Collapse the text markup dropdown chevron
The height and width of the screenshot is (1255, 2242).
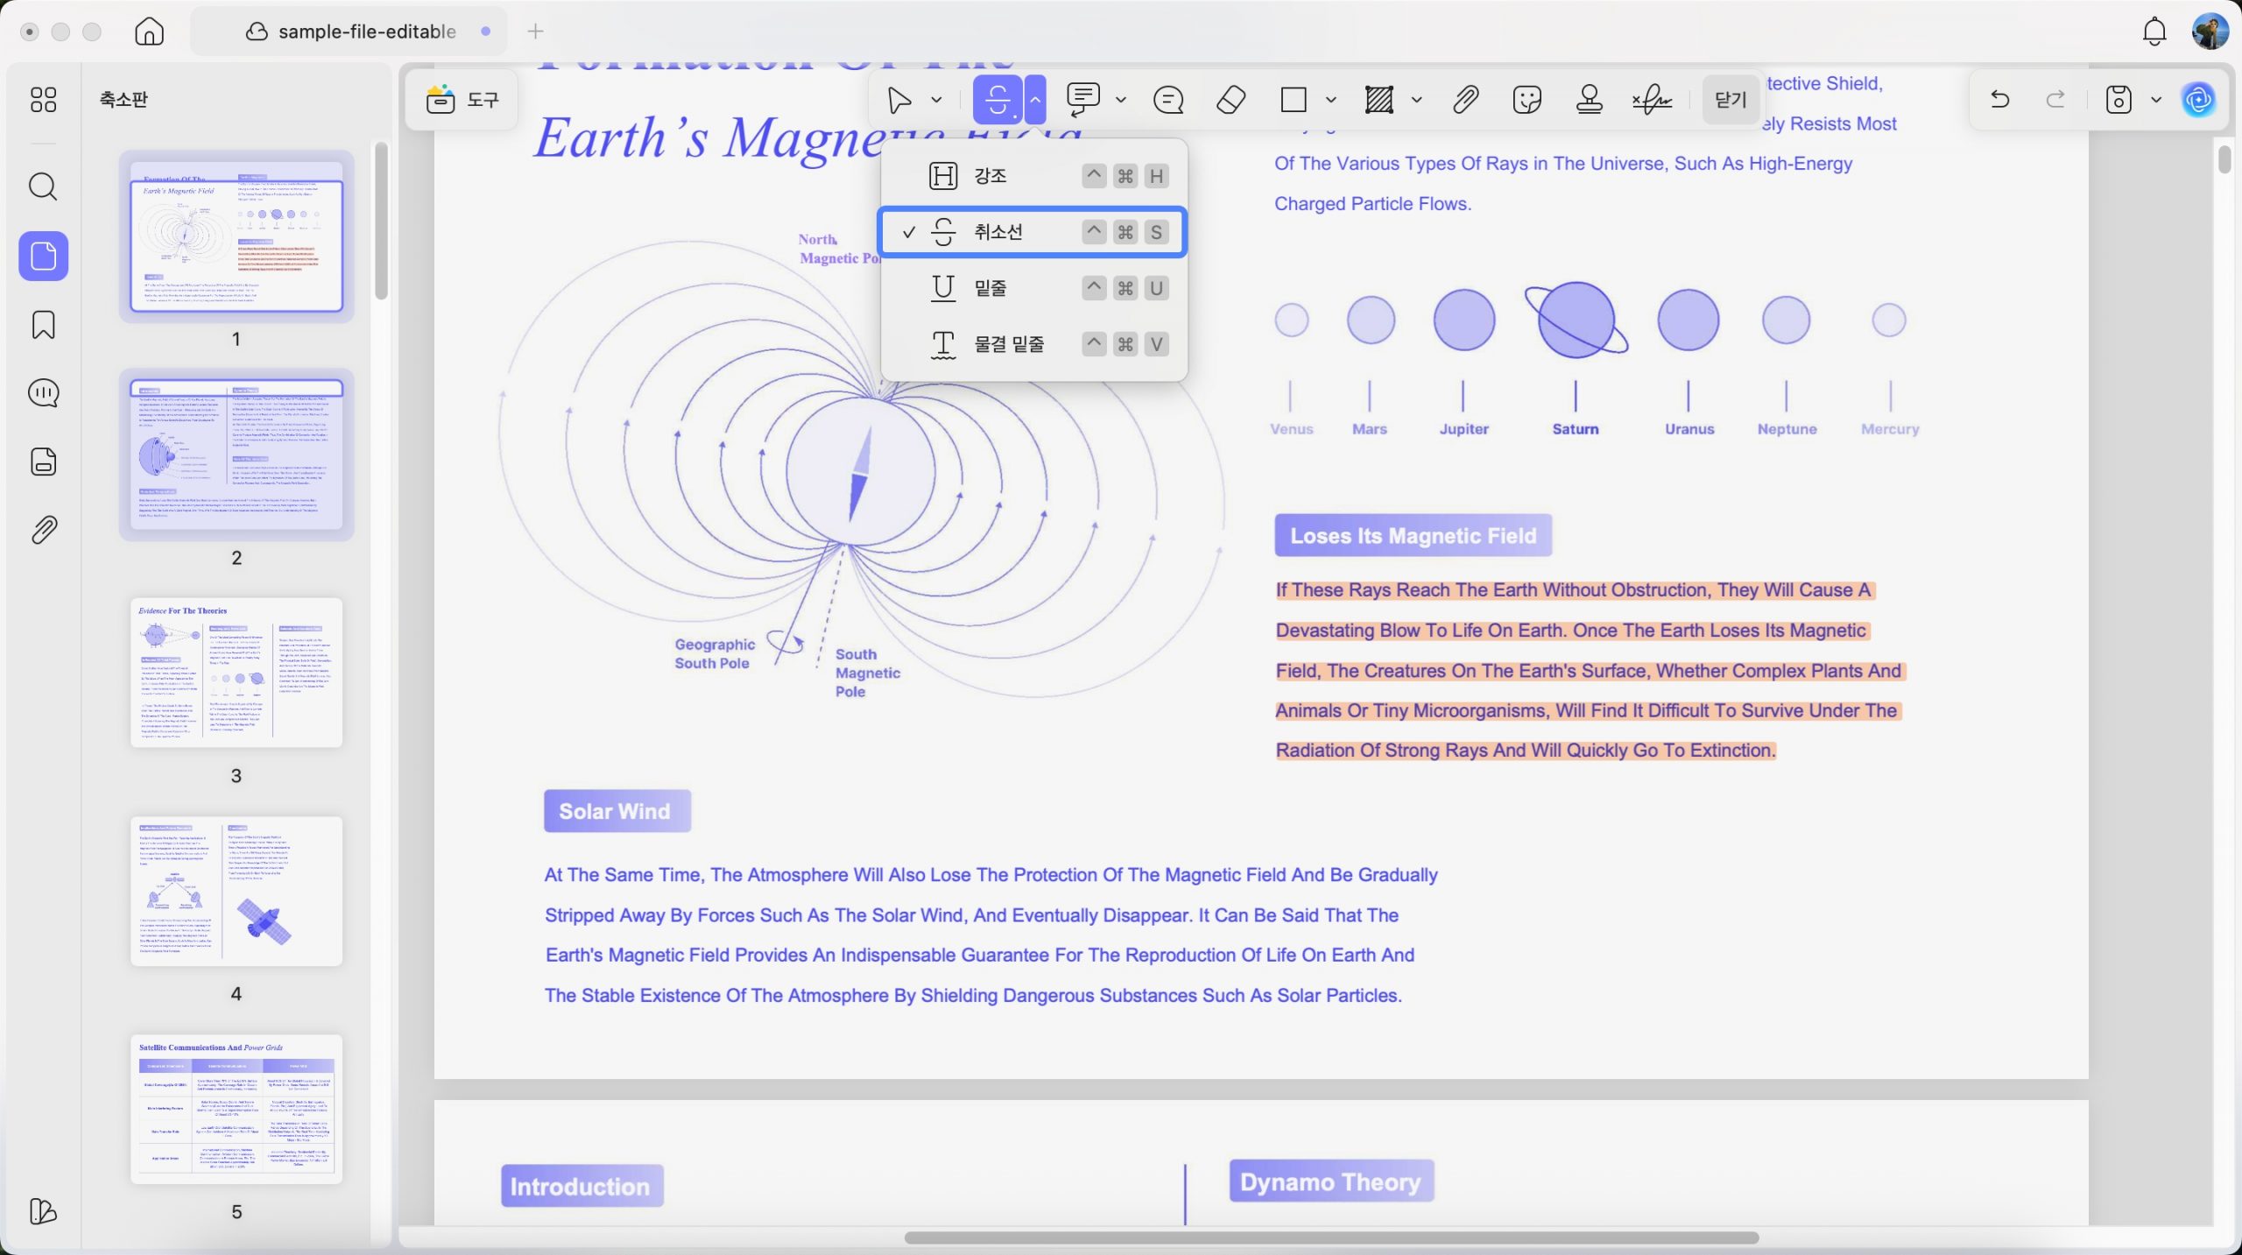[x=1035, y=100]
